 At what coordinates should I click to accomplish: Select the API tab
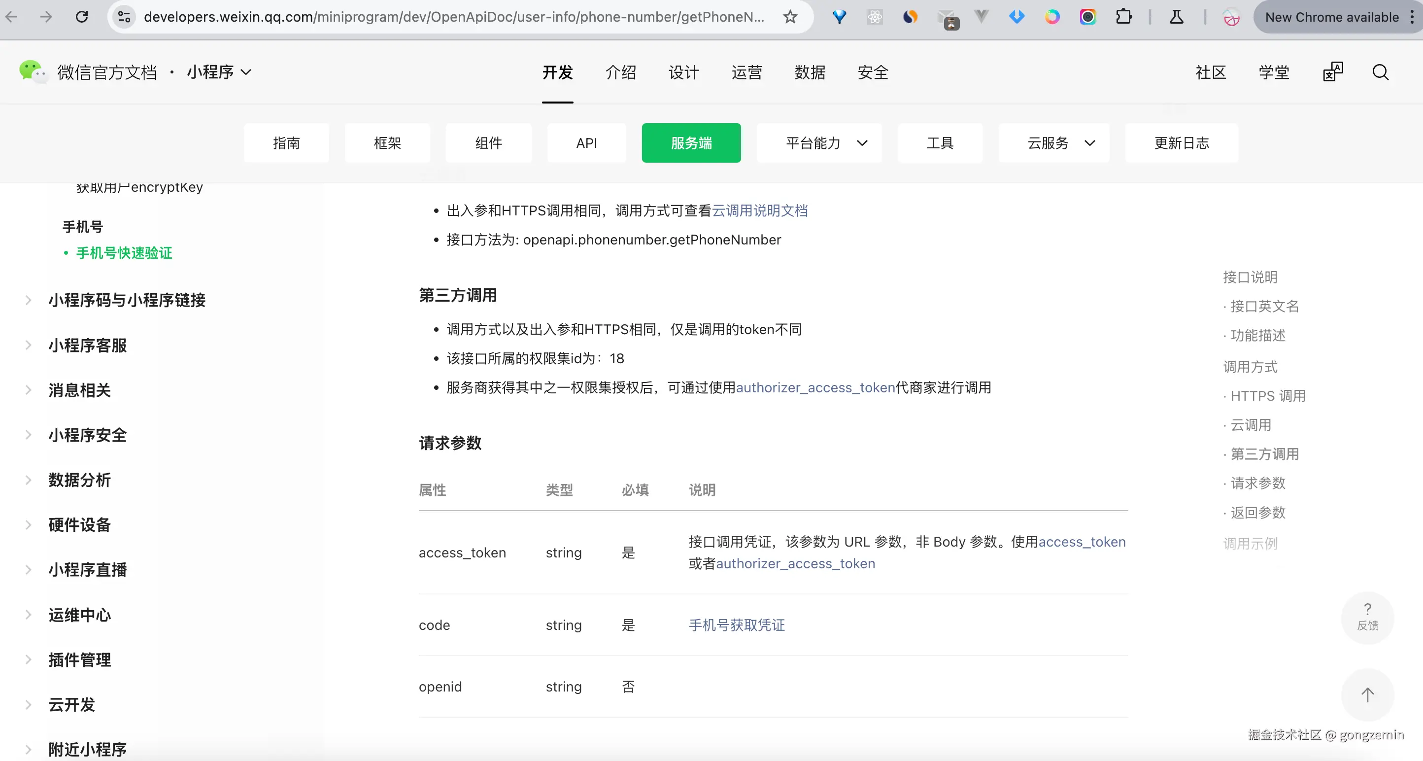tap(586, 143)
